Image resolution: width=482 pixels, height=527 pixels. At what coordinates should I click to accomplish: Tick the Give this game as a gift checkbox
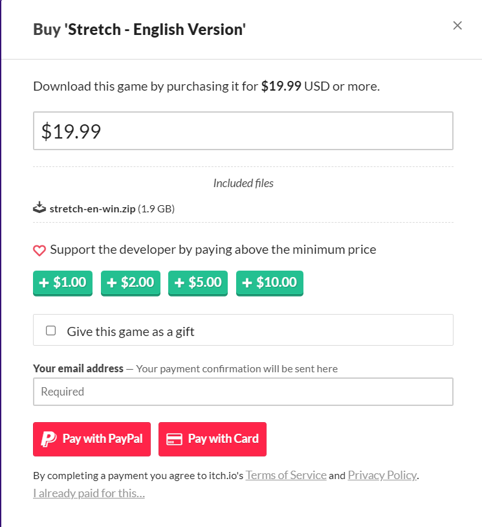[x=50, y=331]
